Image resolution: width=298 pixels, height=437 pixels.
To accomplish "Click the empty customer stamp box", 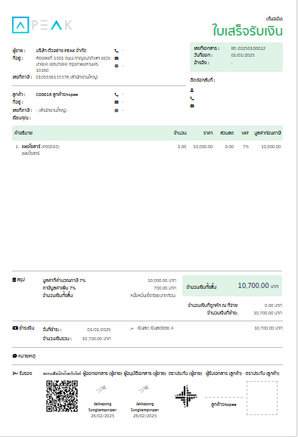I will point(262,398).
